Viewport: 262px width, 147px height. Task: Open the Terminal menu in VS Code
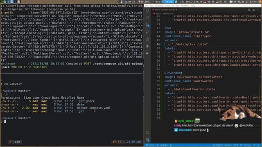(x=185, y=6)
